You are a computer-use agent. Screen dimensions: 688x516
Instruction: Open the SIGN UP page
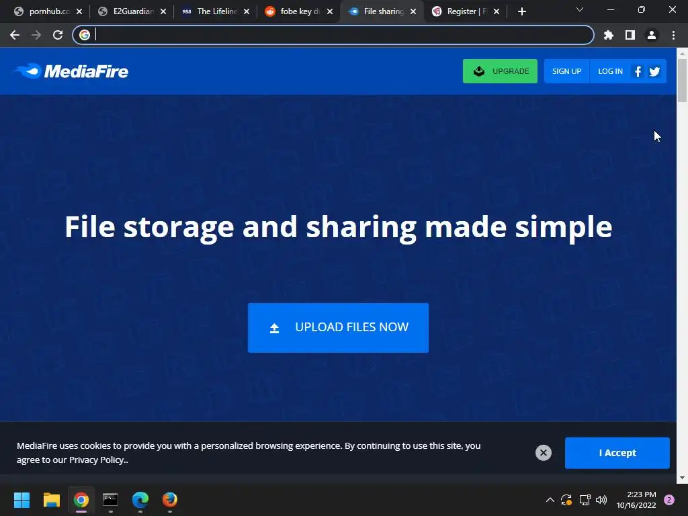(566, 71)
